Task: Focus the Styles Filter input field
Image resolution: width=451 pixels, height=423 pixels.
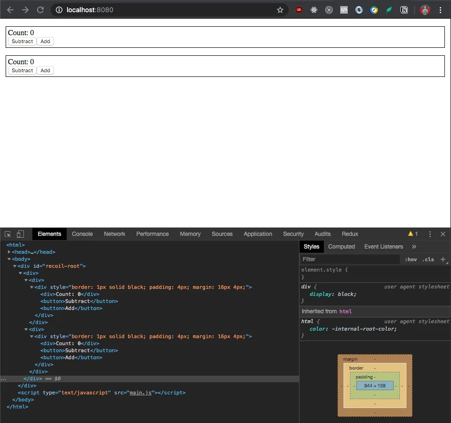Action: pos(350,259)
